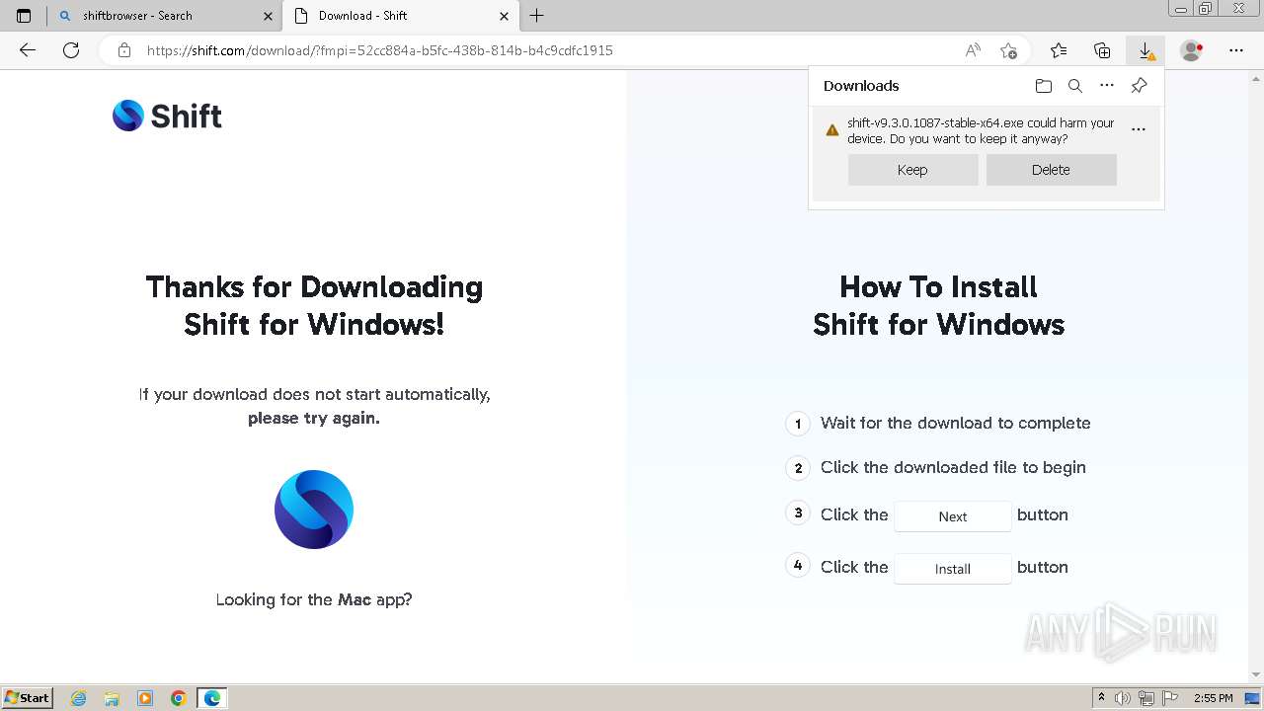Image resolution: width=1264 pixels, height=711 pixels.
Task: Click the Downloads panel title
Action: coord(861,86)
